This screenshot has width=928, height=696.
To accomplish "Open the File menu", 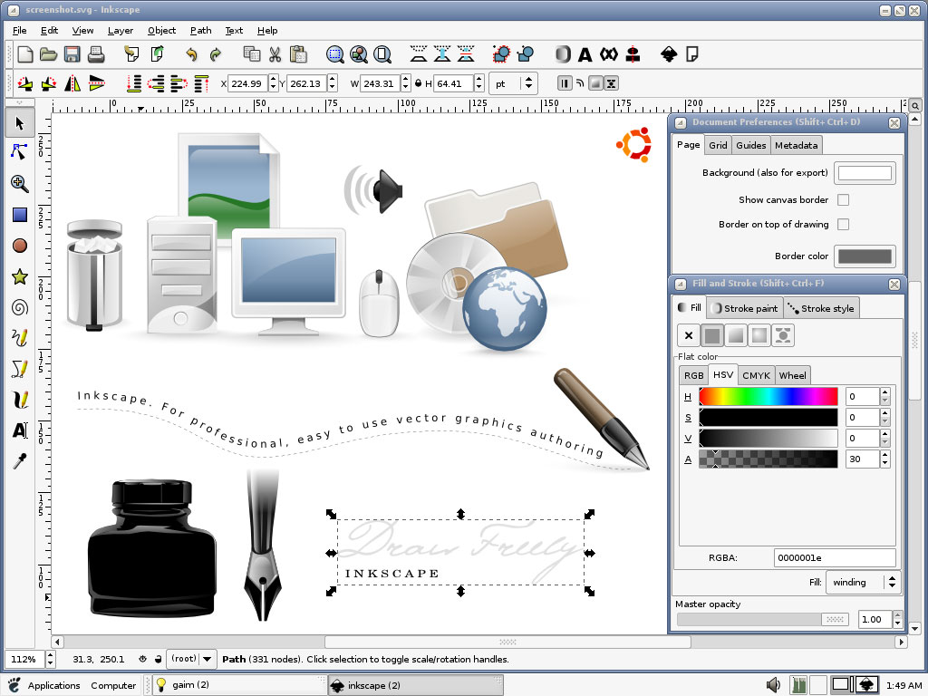I will [x=20, y=30].
